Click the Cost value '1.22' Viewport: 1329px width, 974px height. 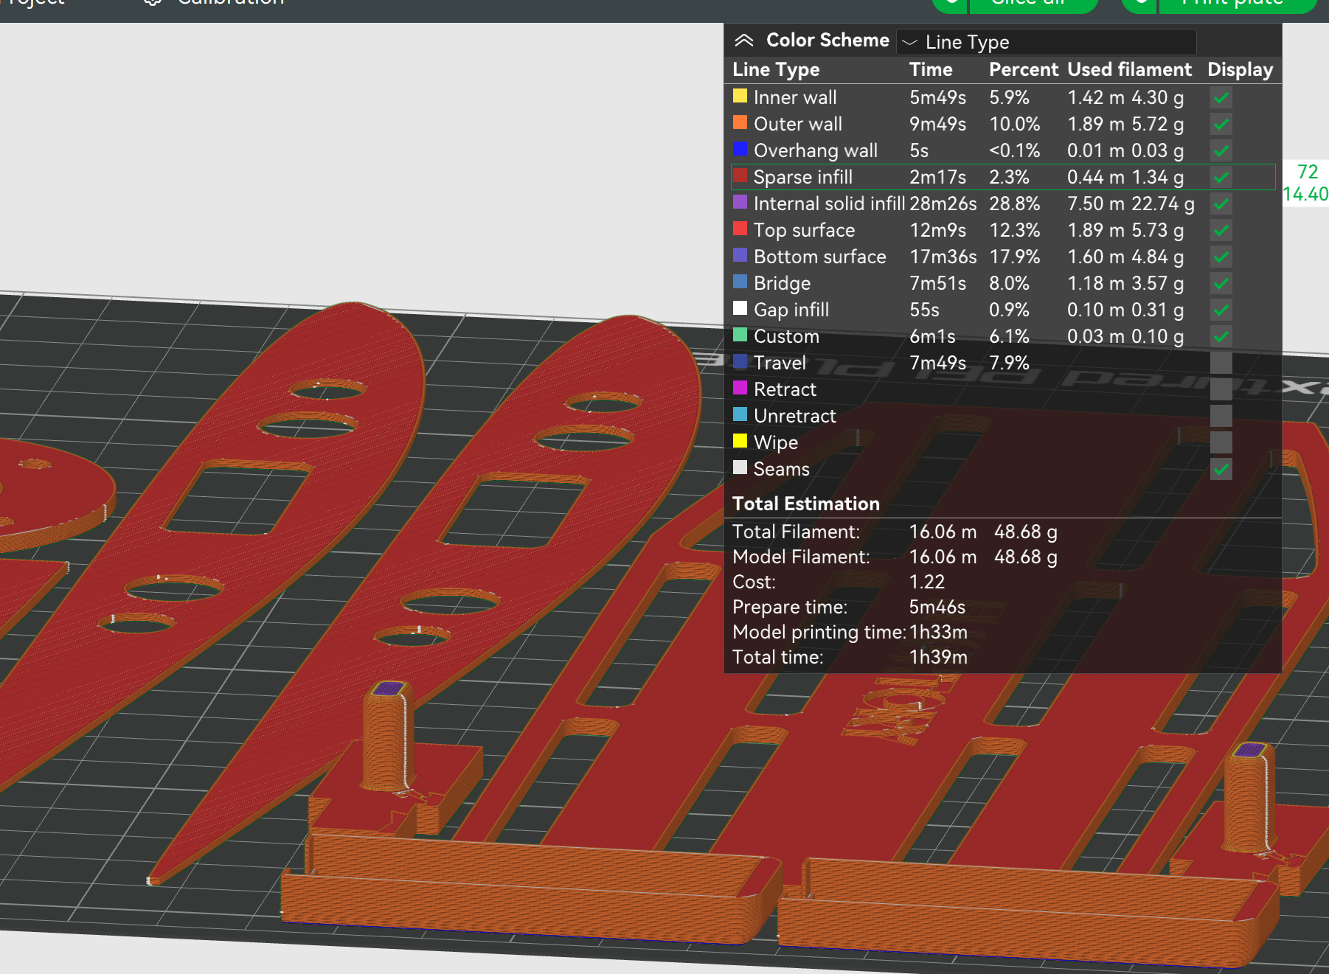point(927,582)
